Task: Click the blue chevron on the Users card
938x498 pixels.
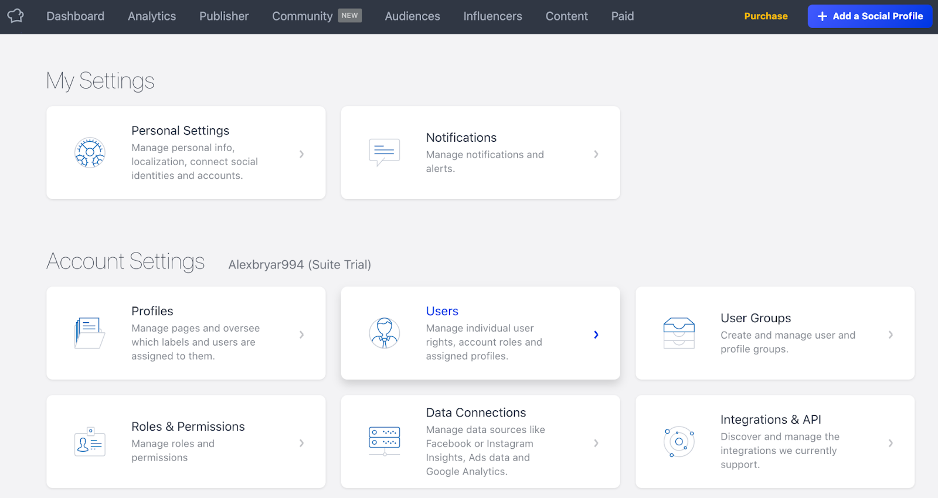Action: (596, 335)
